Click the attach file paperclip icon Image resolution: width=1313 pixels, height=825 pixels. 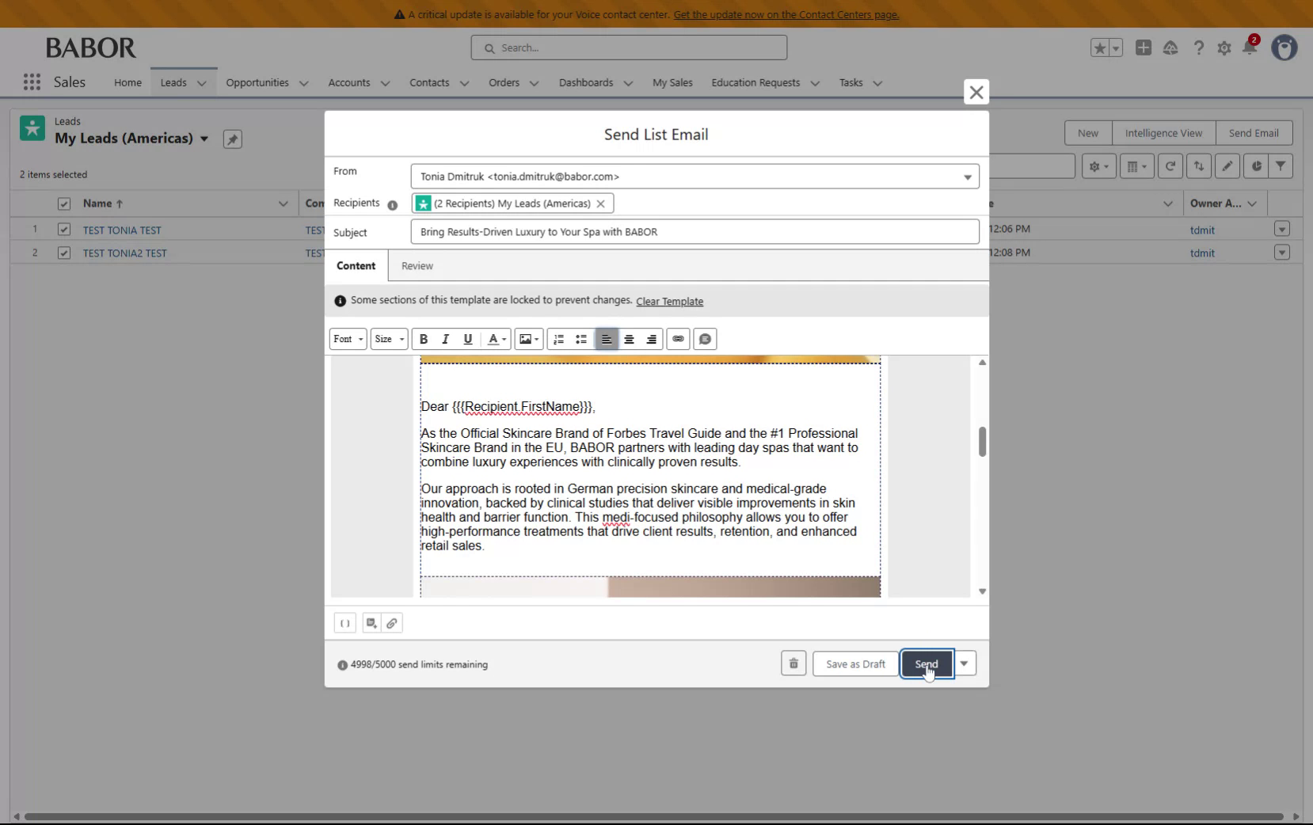tap(393, 623)
